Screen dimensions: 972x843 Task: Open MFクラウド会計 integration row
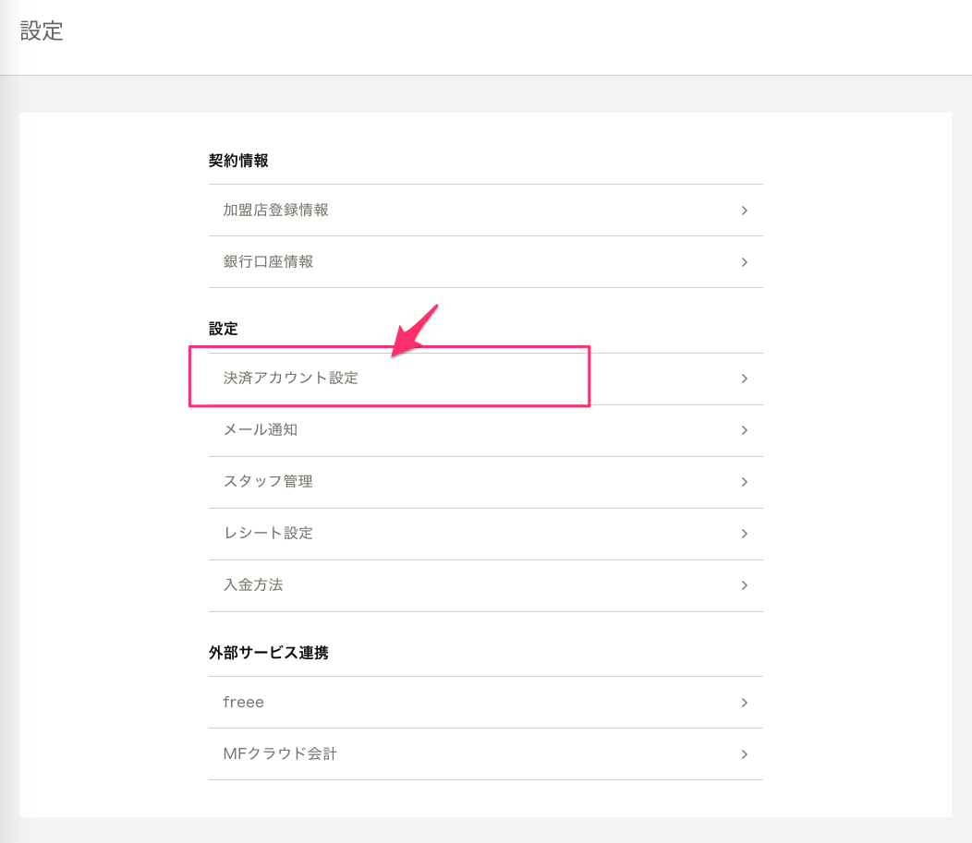(x=485, y=753)
